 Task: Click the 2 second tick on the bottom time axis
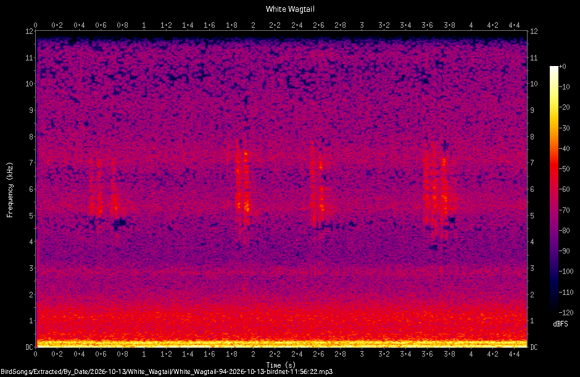254,354
